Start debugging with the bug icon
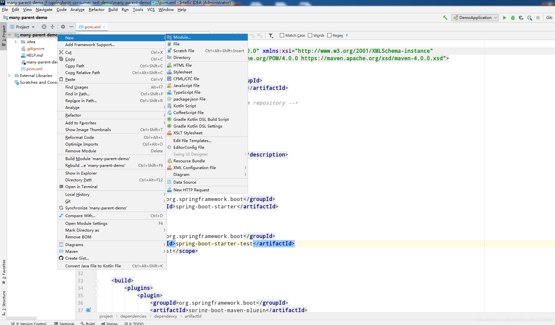The width and height of the screenshot is (555, 325). click(x=513, y=18)
